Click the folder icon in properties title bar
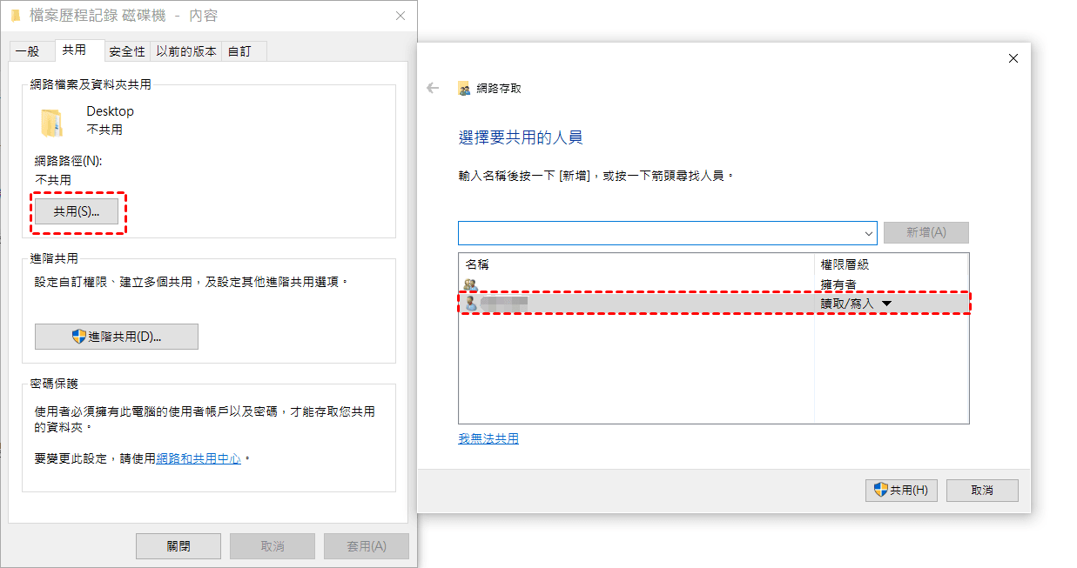Image resolution: width=1077 pixels, height=568 pixels. (x=16, y=16)
